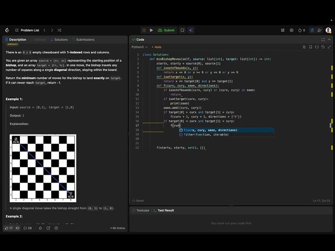Click the streak flame counter
The width and height of the screenshot is (335, 251).
click(x=301, y=30)
